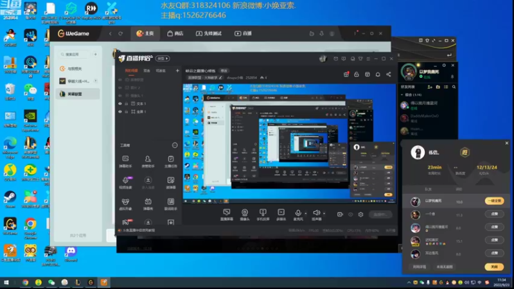Open 直播 tab in WeGame
Screen dimensions: 514x289
243,33
